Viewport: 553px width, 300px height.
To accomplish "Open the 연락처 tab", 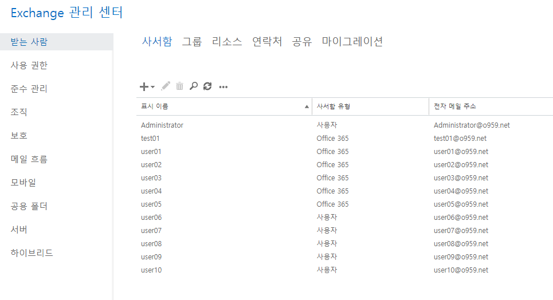I will pyautogui.click(x=267, y=42).
